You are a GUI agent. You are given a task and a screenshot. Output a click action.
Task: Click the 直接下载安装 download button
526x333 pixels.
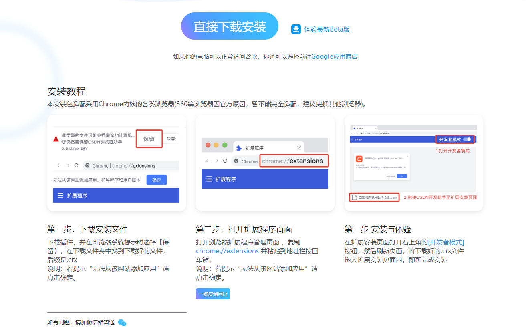pyautogui.click(x=230, y=26)
